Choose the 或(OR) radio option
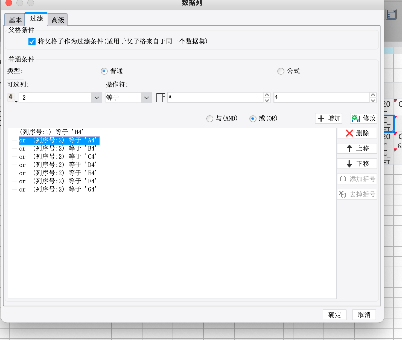 pos(253,119)
